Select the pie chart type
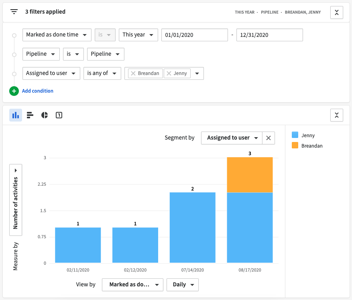352x300 pixels. 45,115
